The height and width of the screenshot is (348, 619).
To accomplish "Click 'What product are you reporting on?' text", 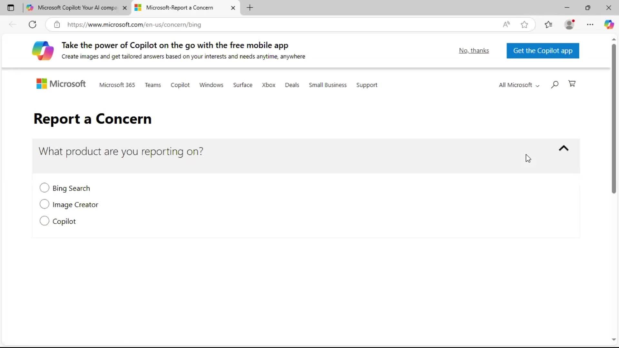I will pyautogui.click(x=121, y=151).
